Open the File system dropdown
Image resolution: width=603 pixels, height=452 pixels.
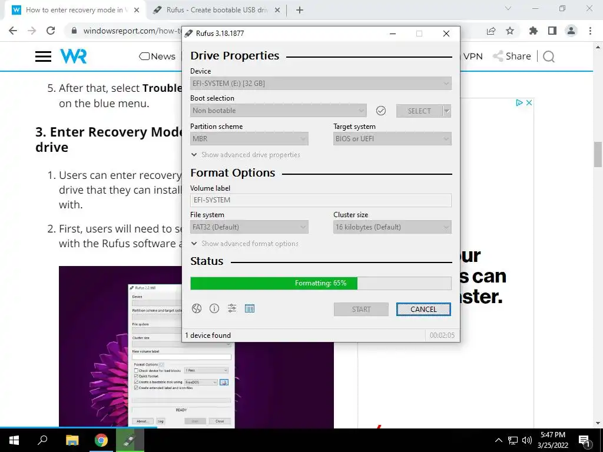249,227
